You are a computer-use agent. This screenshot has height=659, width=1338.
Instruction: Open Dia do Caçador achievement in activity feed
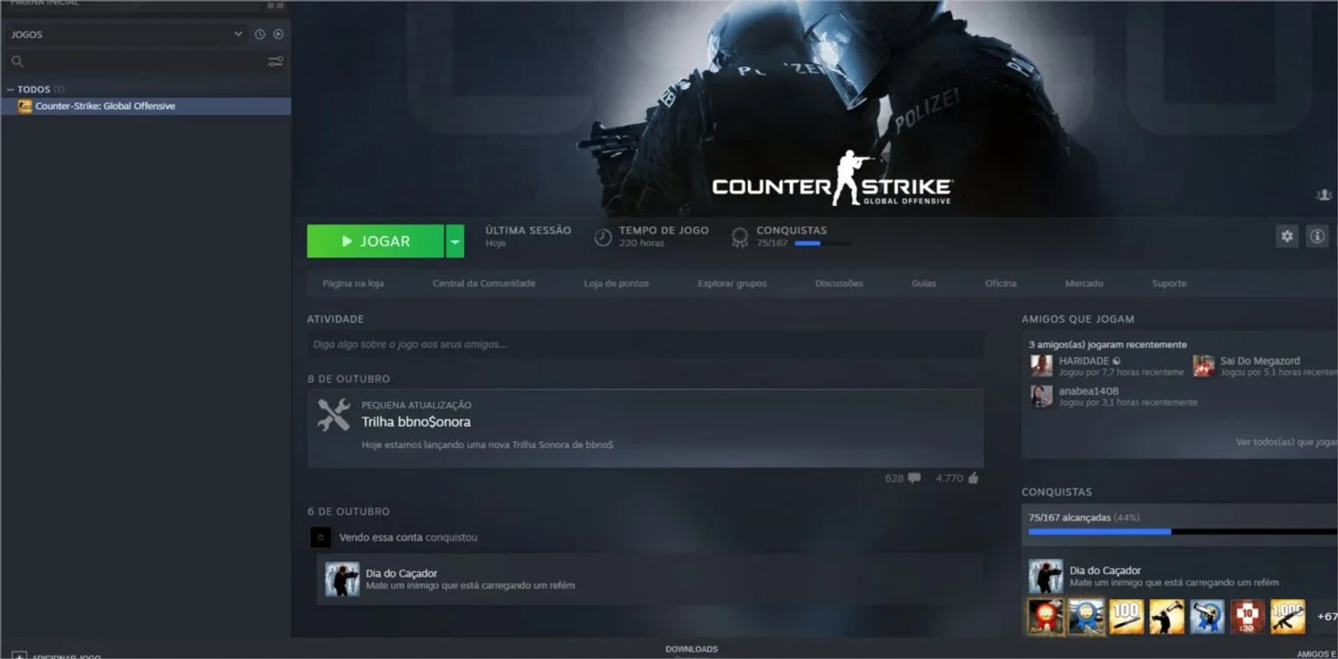[649, 579]
